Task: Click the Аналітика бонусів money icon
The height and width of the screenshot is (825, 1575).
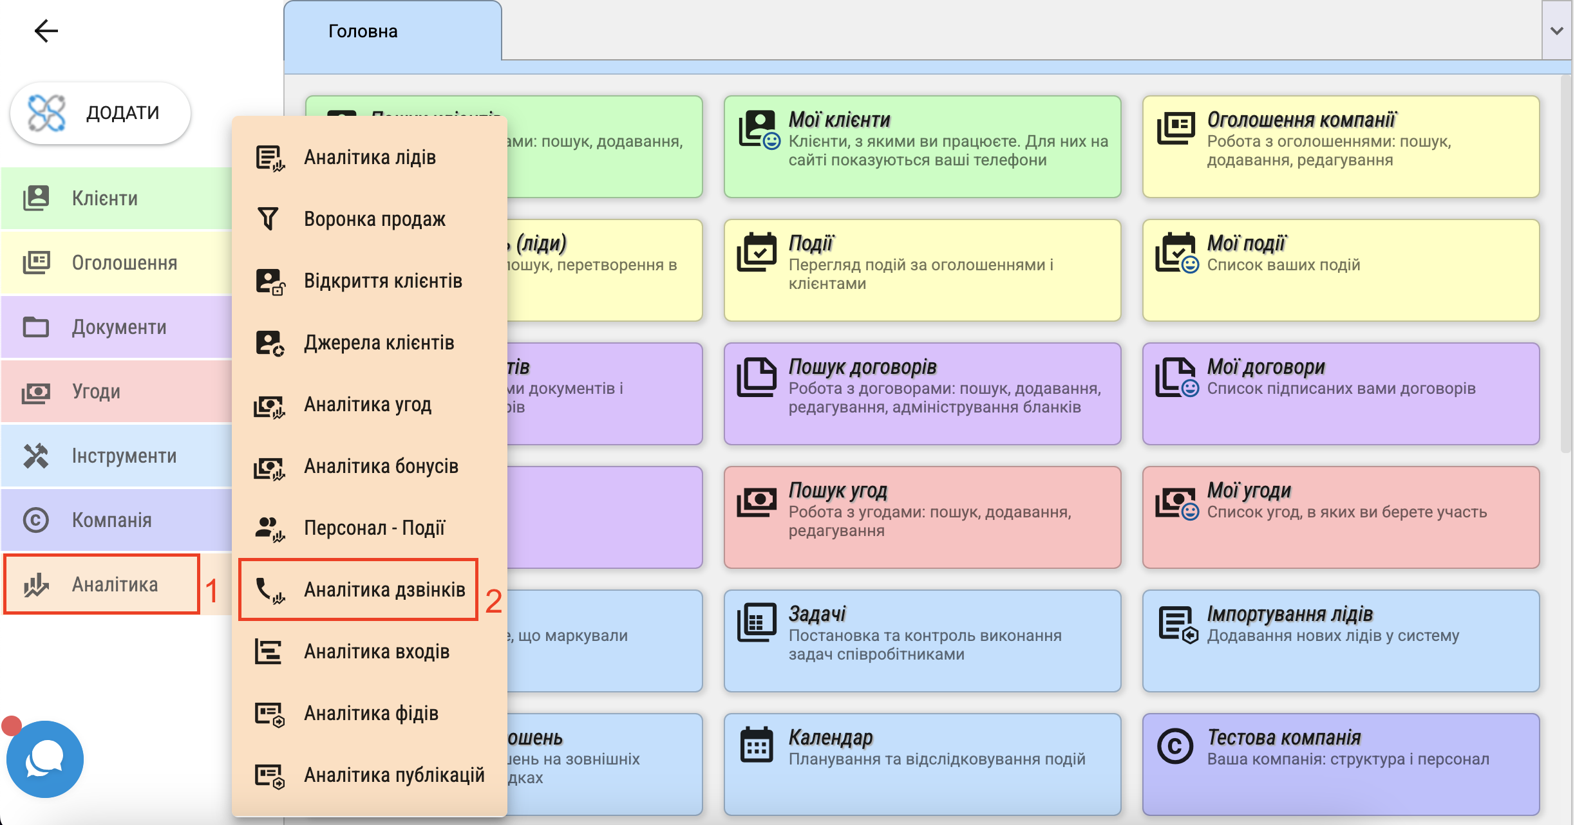Action: coord(270,468)
